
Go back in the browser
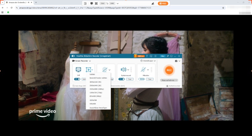(3, 8)
